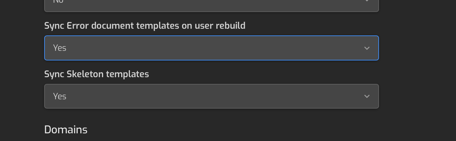
Task: Open the Sync Error document templates dropdown
Action: (x=211, y=48)
